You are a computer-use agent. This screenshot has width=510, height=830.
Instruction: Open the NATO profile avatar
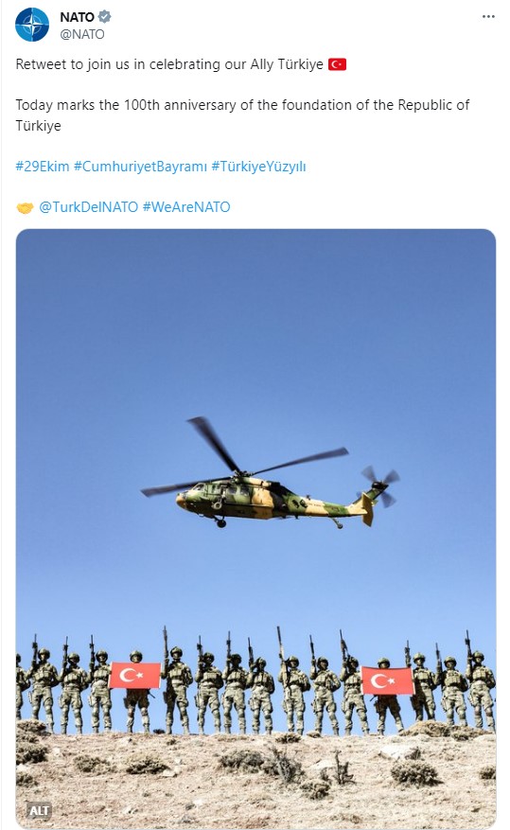coord(32,25)
